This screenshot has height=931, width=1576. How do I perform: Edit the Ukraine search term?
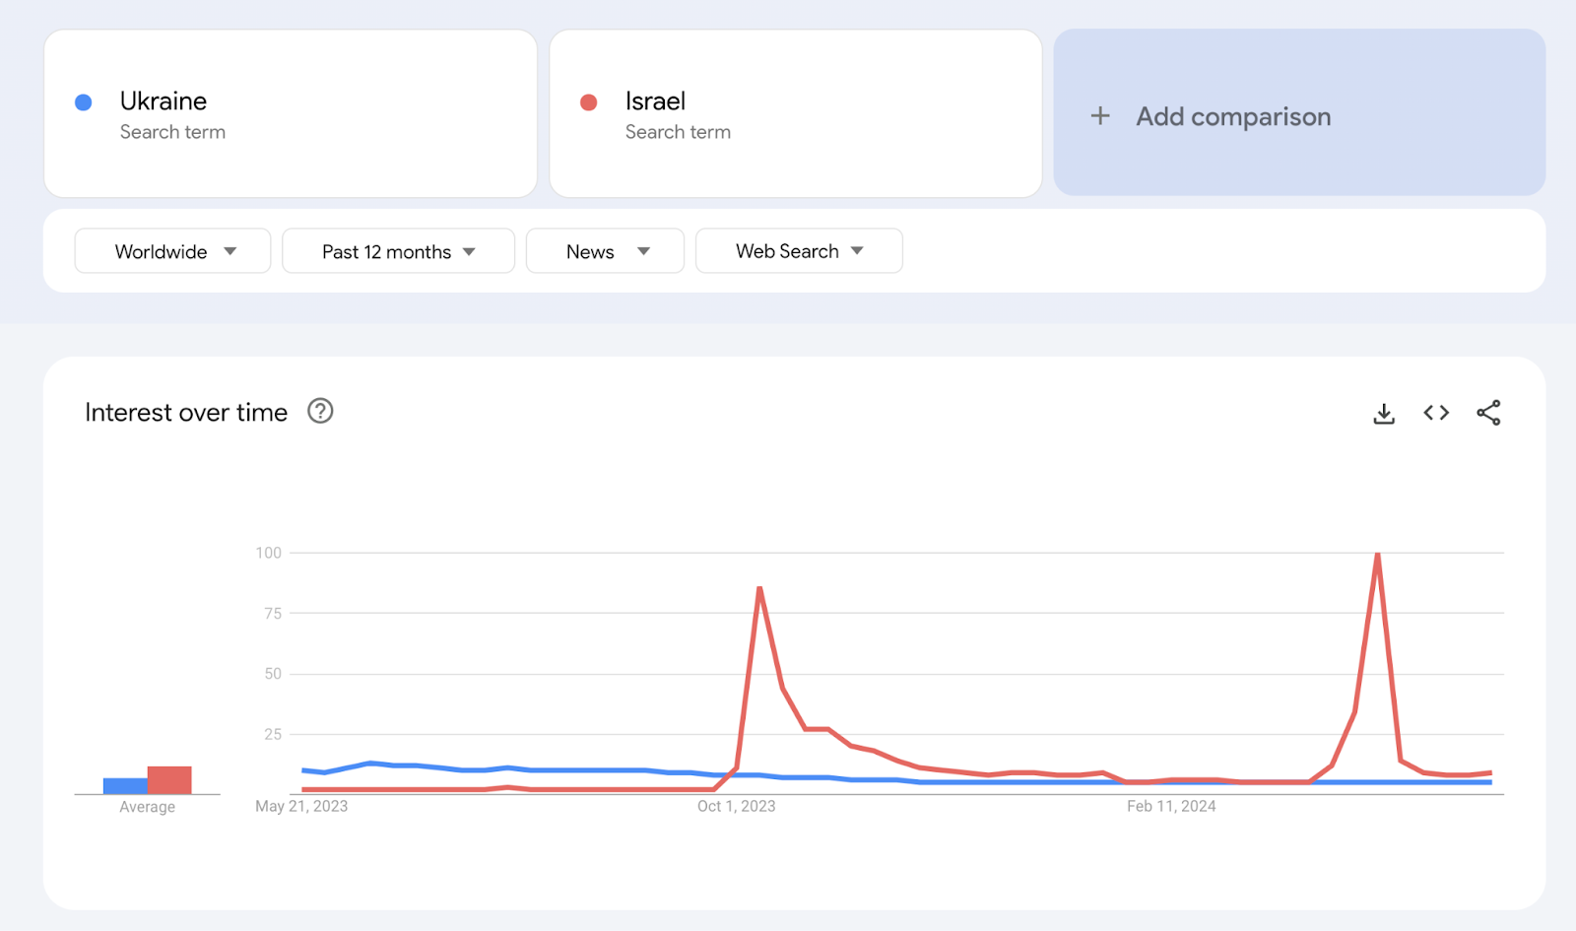tap(291, 113)
